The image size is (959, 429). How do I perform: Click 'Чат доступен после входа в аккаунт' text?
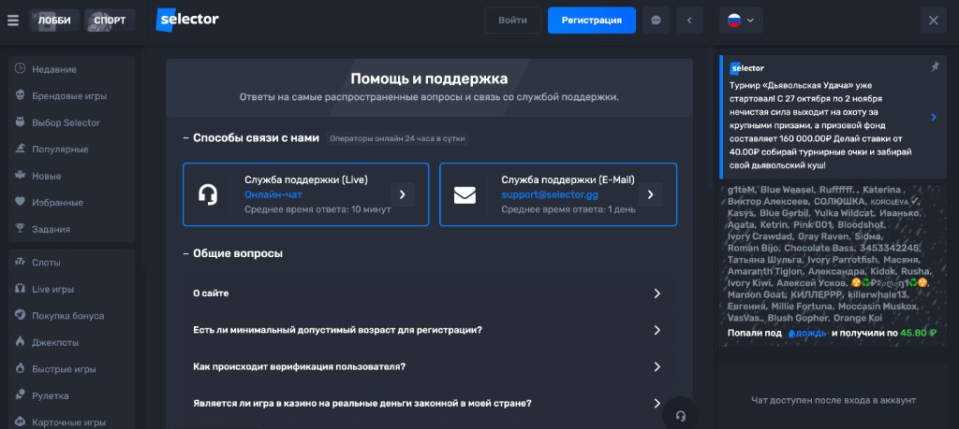coord(833,400)
